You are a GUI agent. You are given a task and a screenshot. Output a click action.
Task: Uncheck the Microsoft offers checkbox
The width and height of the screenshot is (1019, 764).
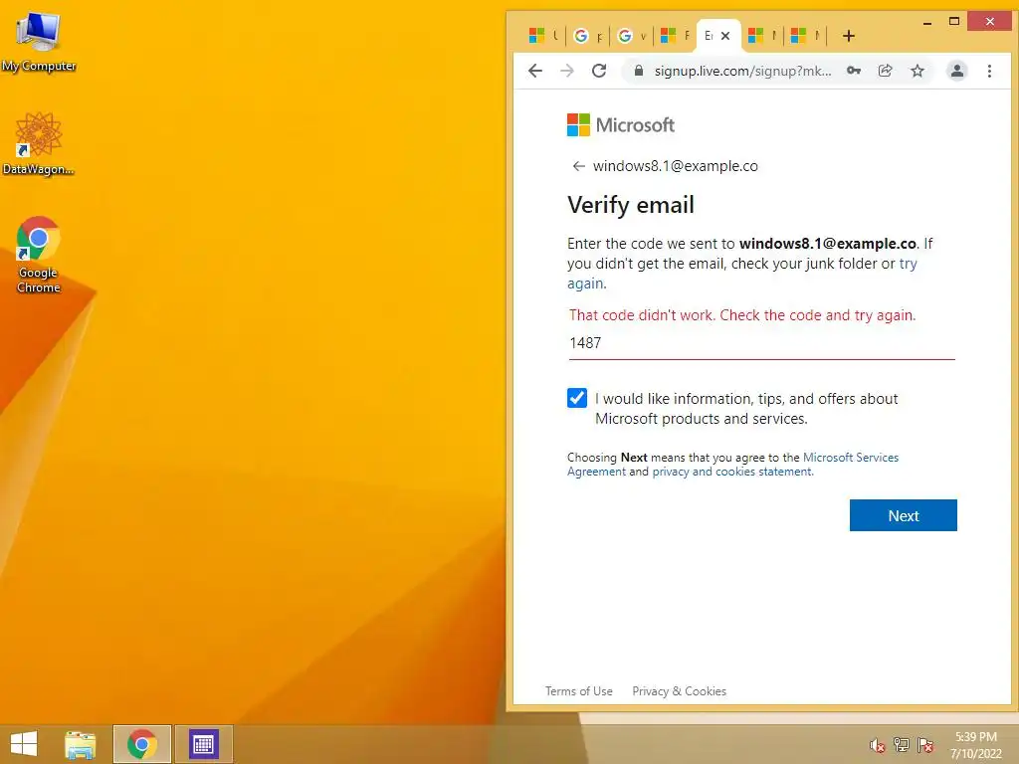pyautogui.click(x=577, y=398)
